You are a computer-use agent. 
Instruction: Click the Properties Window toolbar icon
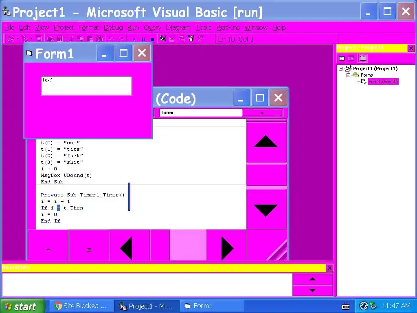click(x=172, y=39)
